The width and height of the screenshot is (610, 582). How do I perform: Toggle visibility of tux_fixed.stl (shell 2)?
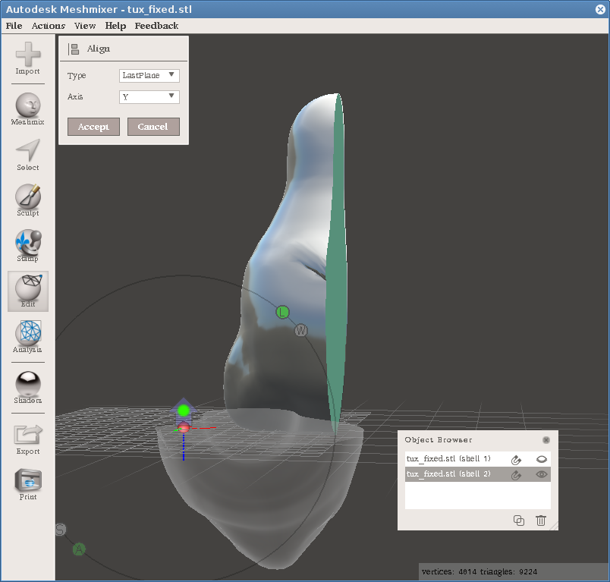(542, 474)
